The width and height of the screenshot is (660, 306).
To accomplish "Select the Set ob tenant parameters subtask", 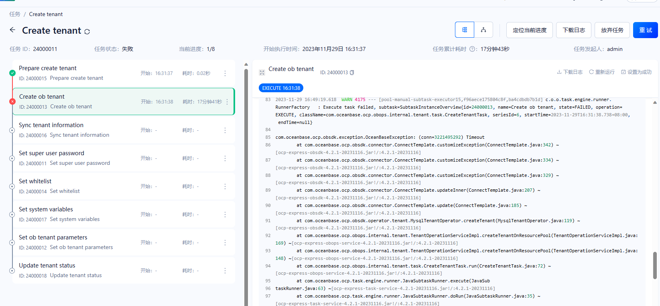I will [x=124, y=242].
